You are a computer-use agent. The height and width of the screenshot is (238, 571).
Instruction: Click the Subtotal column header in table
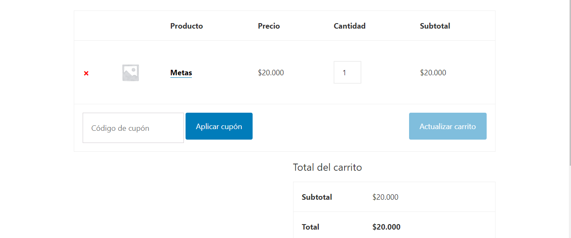click(x=435, y=26)
